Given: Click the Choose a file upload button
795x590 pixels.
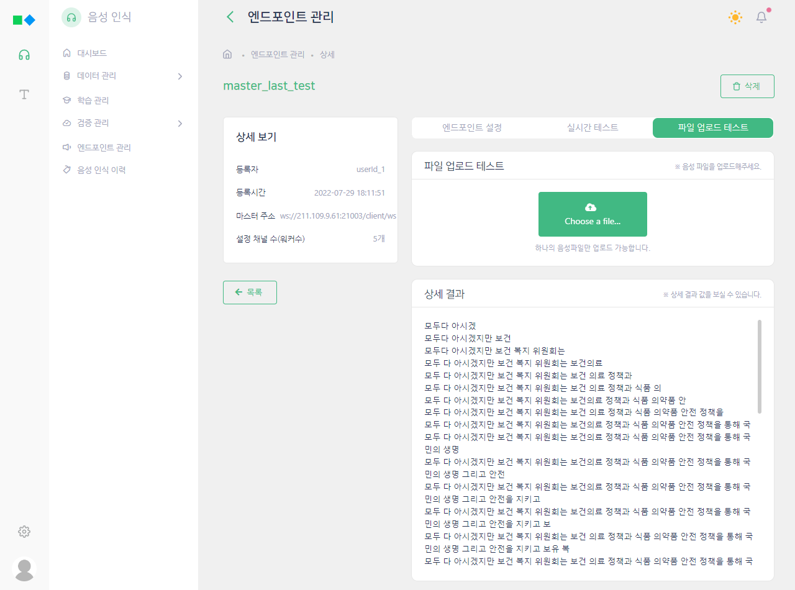Looking at the screenshot, I should 593,214.
